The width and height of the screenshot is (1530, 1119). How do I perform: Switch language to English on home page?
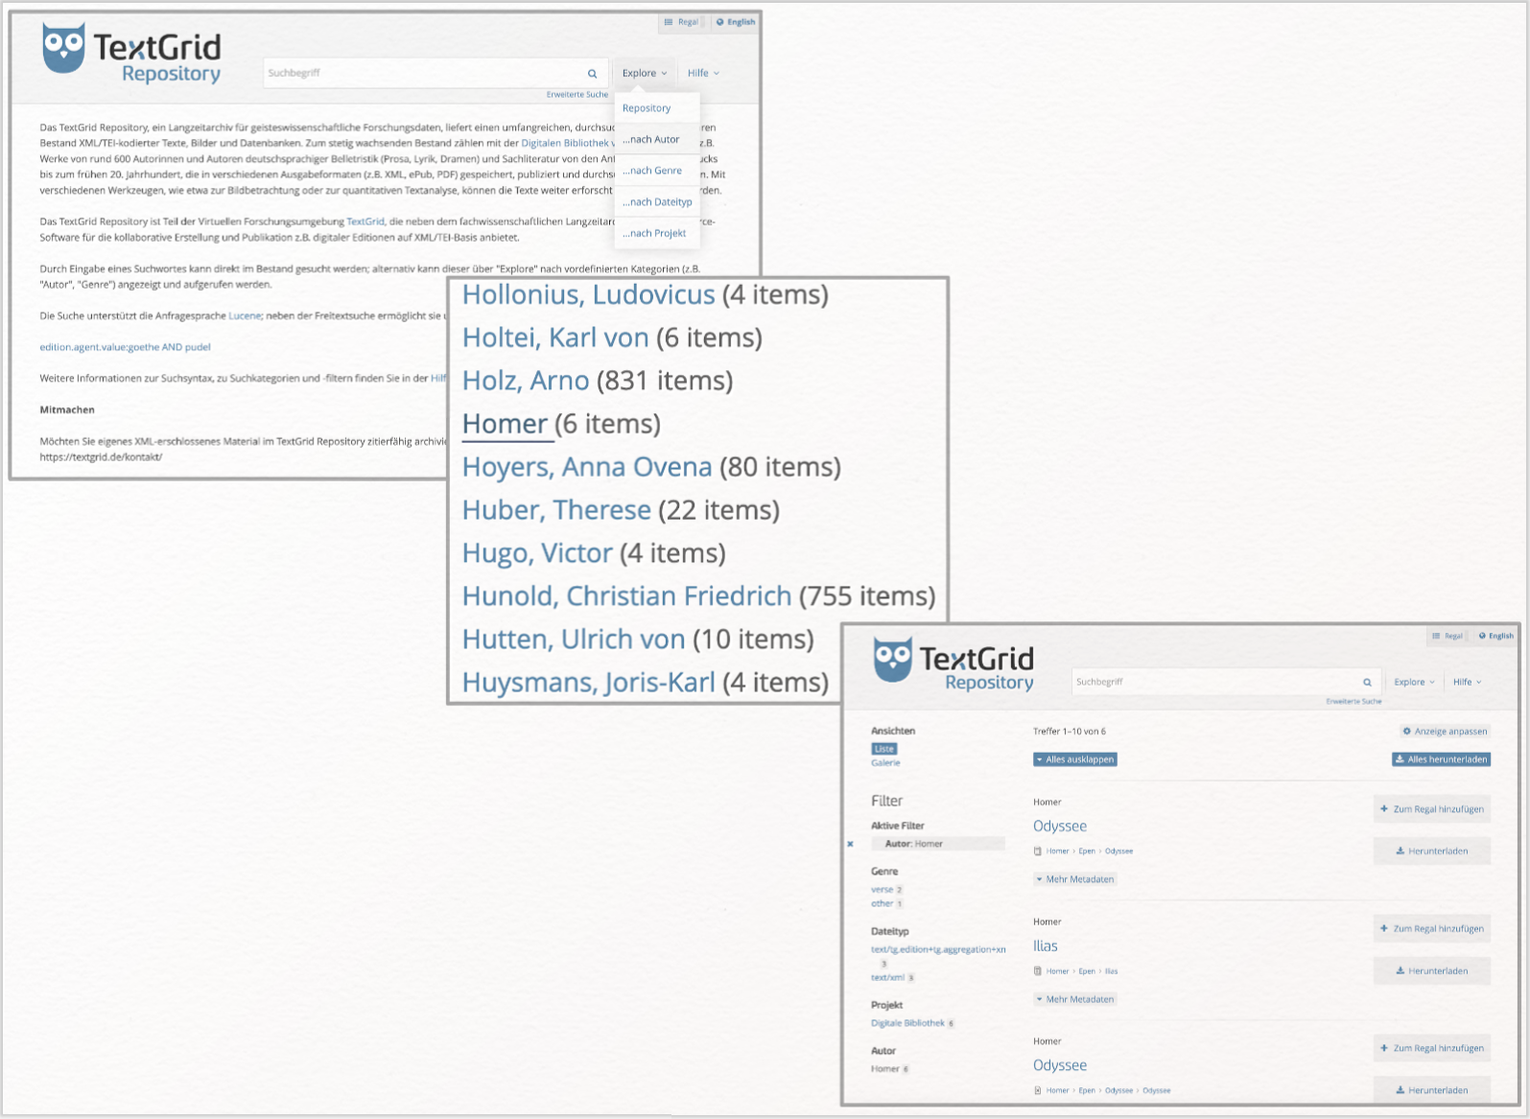736,22
